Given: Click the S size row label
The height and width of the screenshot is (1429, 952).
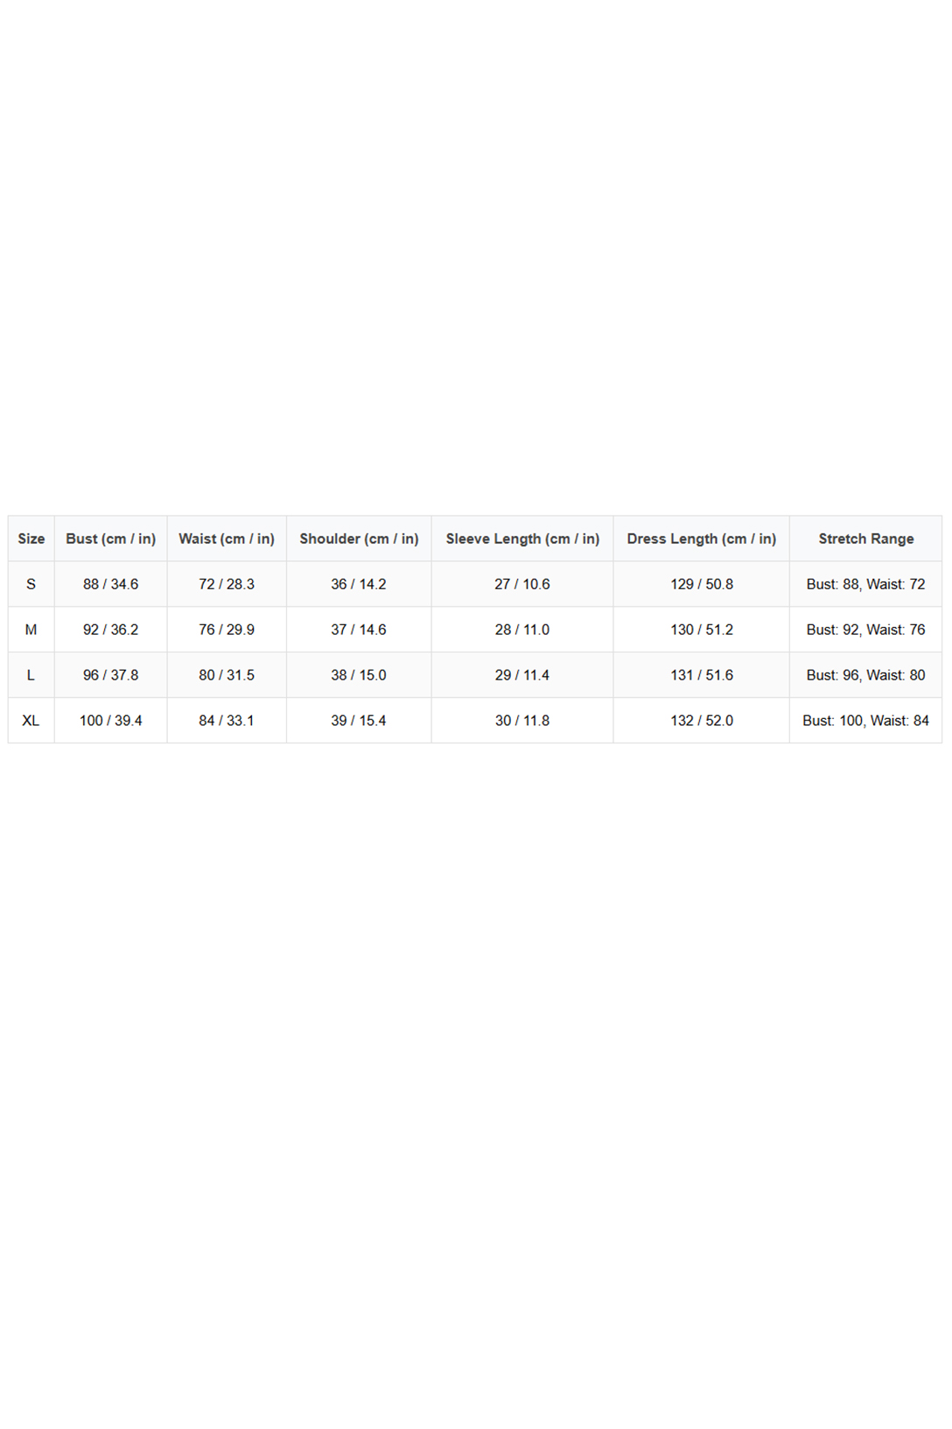Looking at the screenshot, I should point(31,584).
